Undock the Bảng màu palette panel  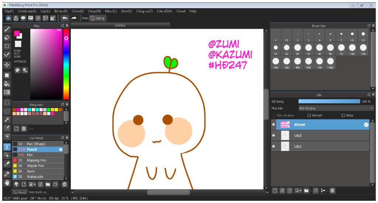(x=63, y=104)
